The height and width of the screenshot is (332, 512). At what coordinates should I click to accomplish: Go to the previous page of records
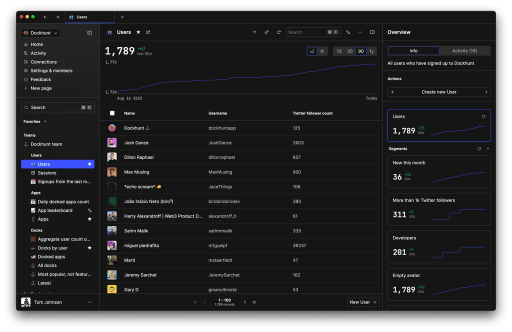(204, 302)
